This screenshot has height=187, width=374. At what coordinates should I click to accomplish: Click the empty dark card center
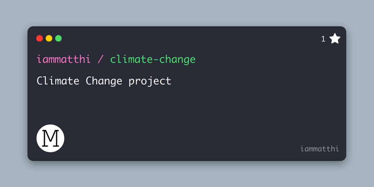tap(187, 111)
